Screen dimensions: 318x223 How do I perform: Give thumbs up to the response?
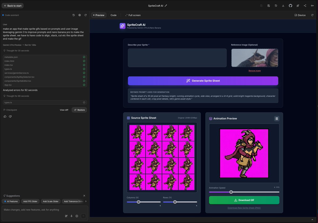5,116
